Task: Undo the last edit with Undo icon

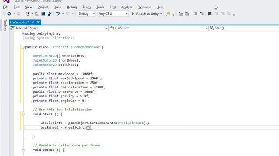Action: 58,13
